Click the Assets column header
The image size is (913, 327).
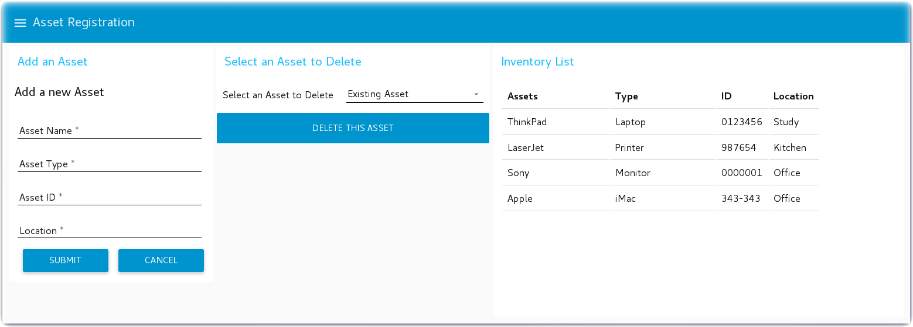point(523,97)
